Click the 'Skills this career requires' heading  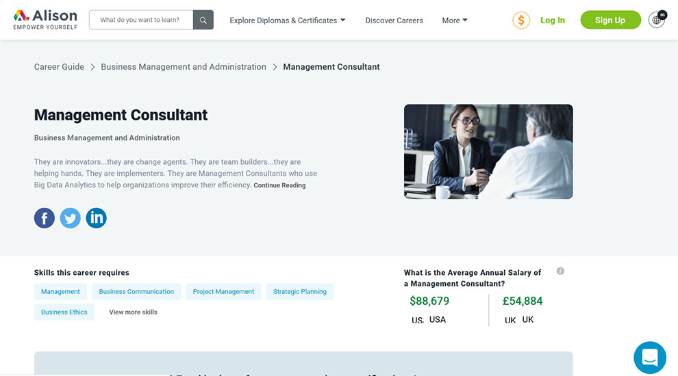(x=81, y=273)
